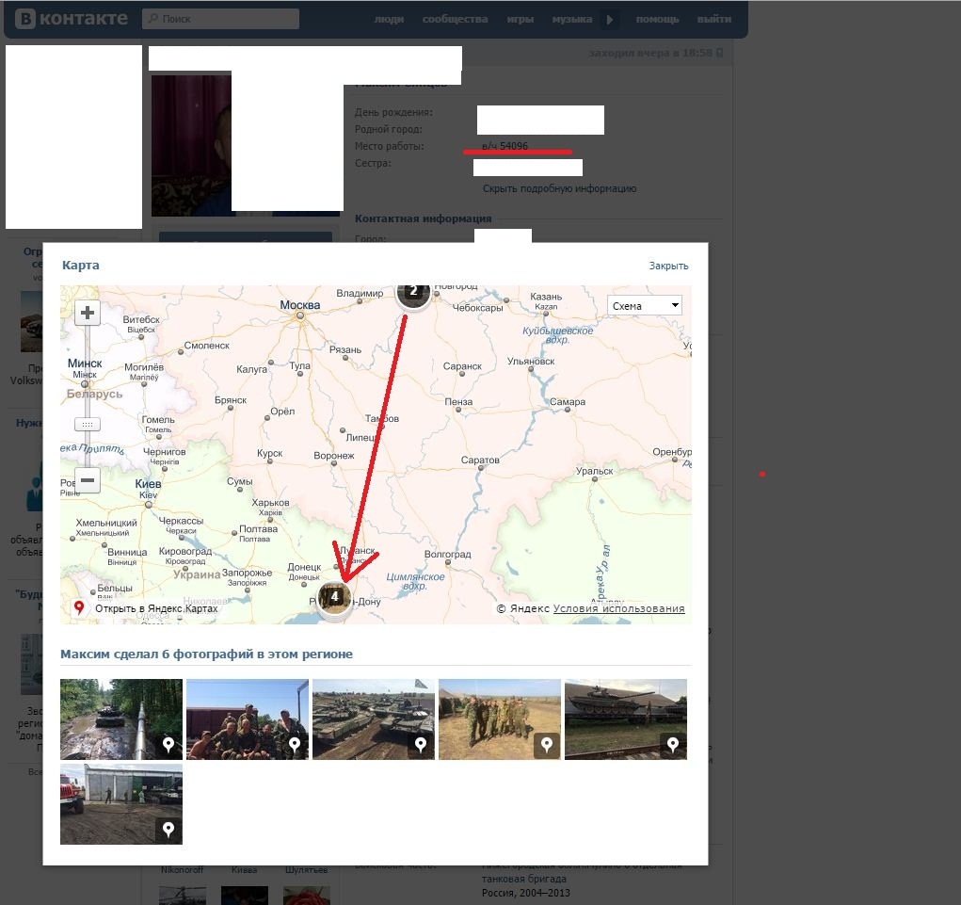961x905 pixels.
Task: Click the Карта popup title
Action: 80,265
